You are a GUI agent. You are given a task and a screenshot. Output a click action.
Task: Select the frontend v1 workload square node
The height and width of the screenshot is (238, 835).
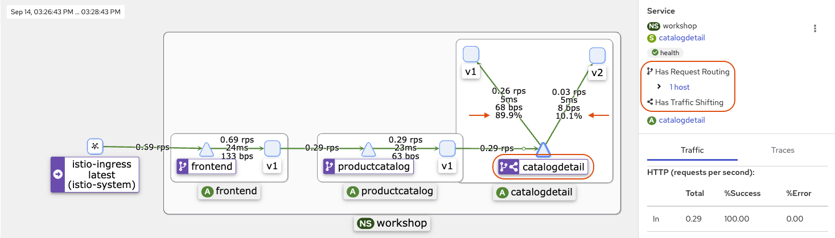click(273, 149)
